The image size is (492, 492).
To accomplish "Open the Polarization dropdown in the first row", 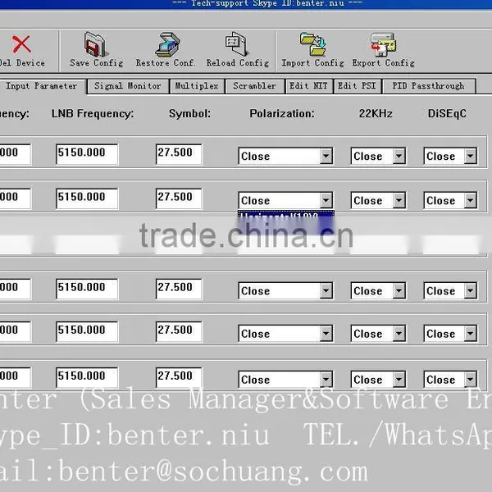I will pyautogui.click(x=326, y=156).
